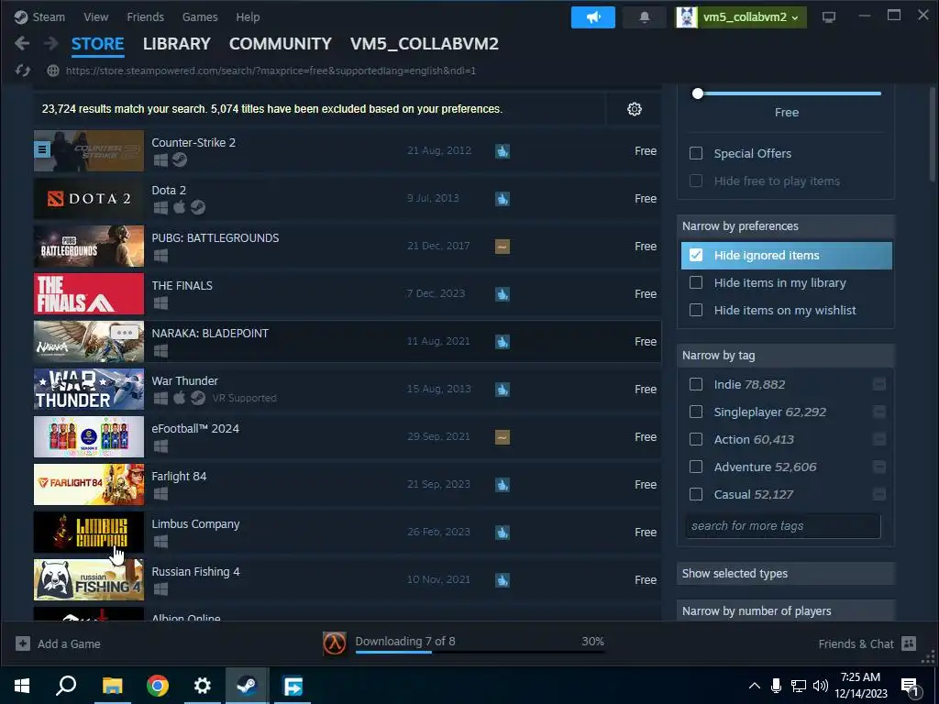Select the Indie tag checkbox

coord(696,384)
